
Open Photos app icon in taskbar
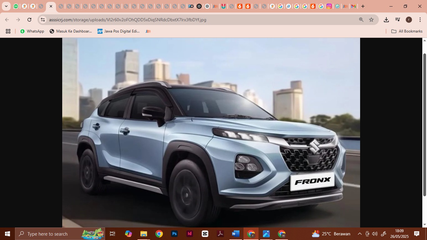coord(266,234)
